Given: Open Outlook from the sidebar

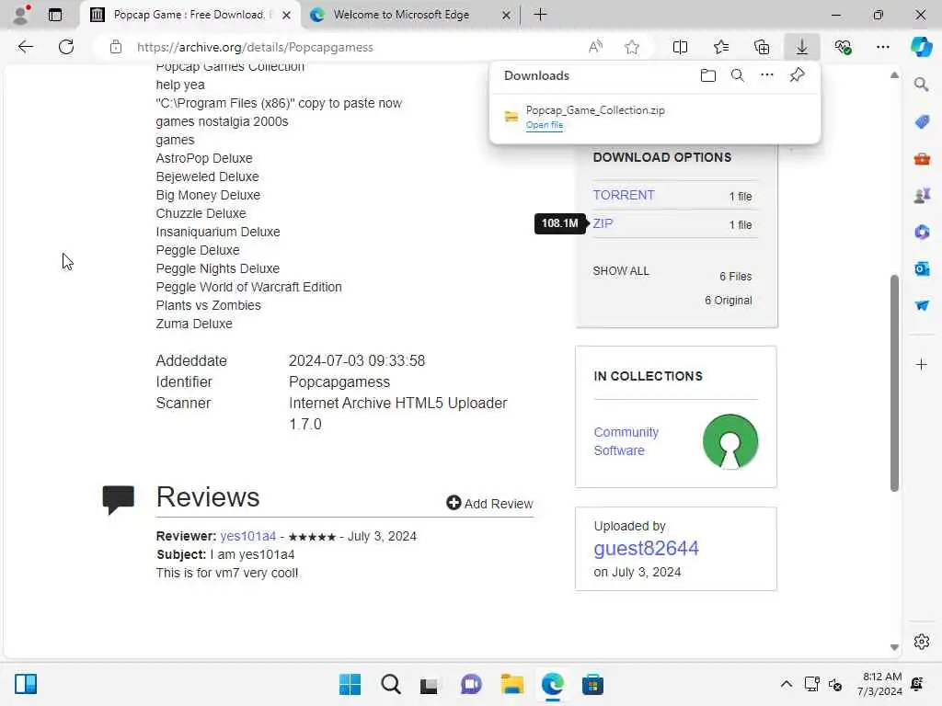Looking at the screenshot, I should tap(922, 268).
